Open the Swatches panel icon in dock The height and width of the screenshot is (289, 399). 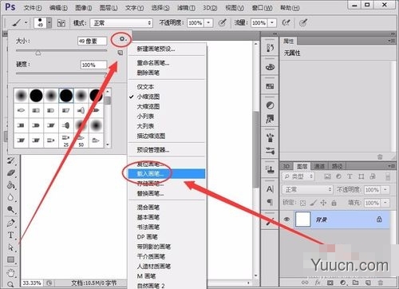(x=270, y=86)
